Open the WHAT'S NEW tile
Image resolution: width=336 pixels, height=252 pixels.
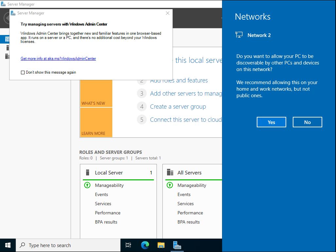click(96, 93)
